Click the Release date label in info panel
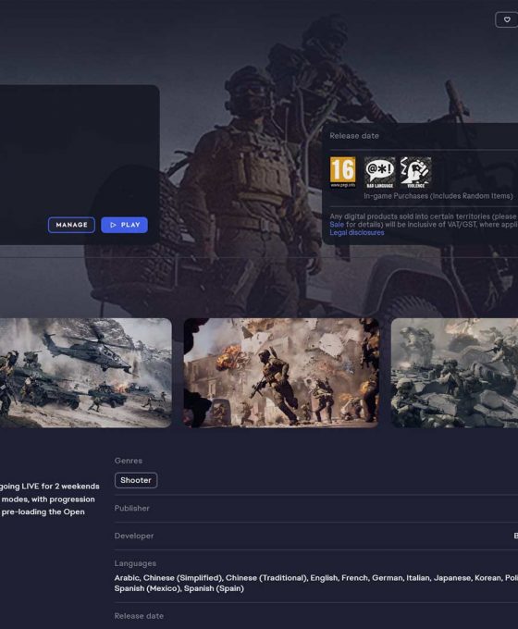 pos(354,136)
